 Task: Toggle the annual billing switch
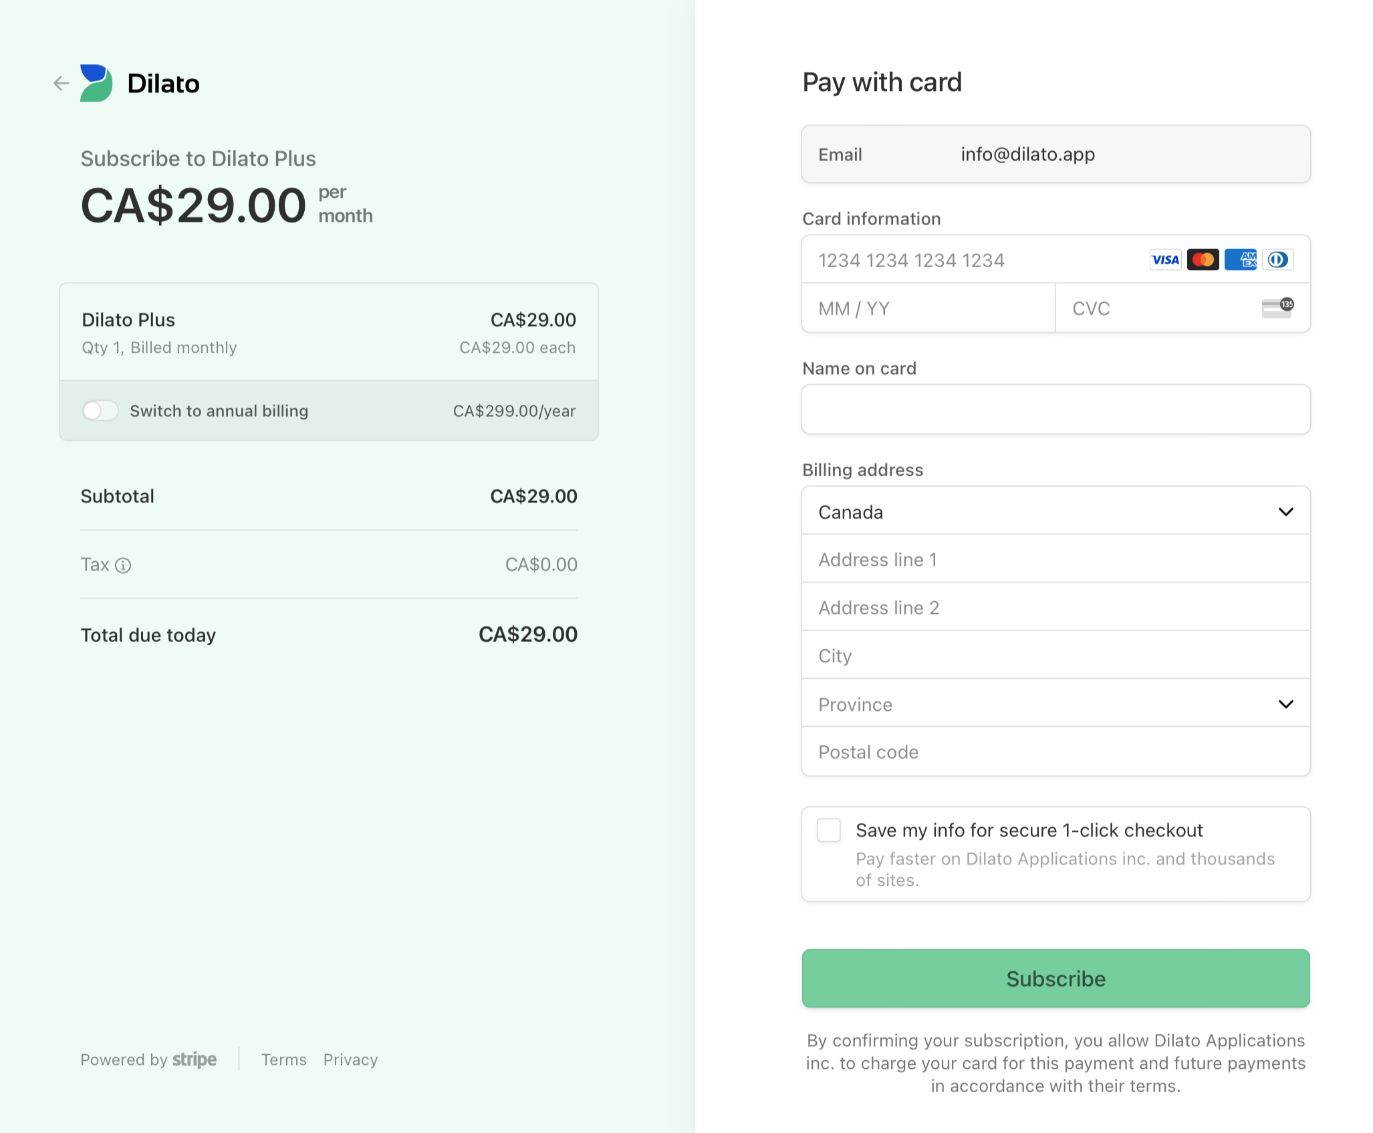[99, 410]
